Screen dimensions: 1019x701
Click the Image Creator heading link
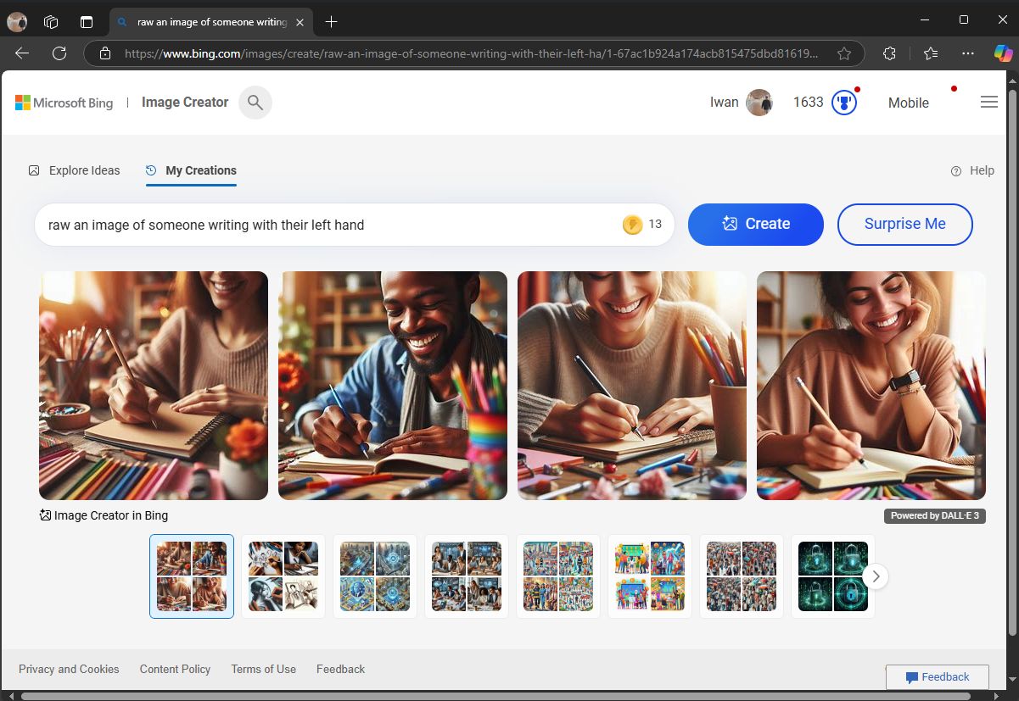click(x=185, y=103)
